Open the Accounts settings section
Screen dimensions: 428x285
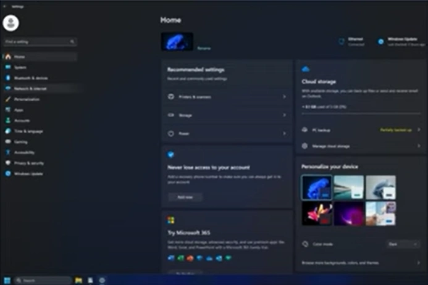coord(22,120)
